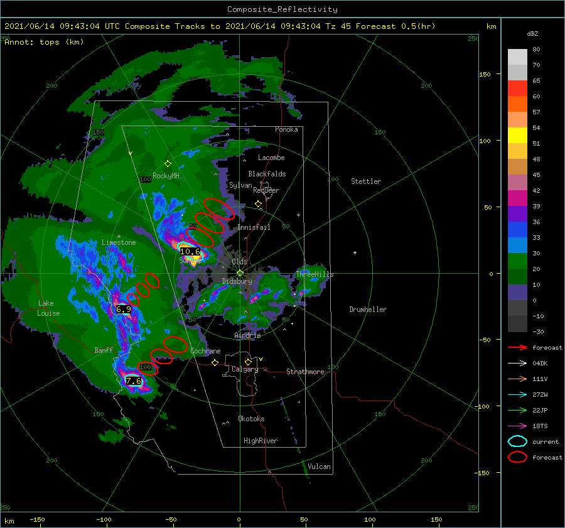Click the yellow diamond marker below Cochrane
Image resolution: width=565 pixels, height=528 pixels.
[215, 363]
